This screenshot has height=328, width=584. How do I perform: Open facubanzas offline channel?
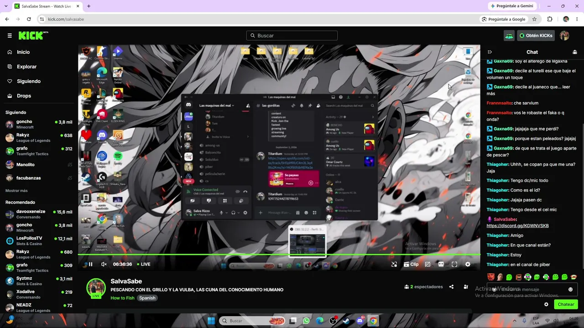coord(39,178)
